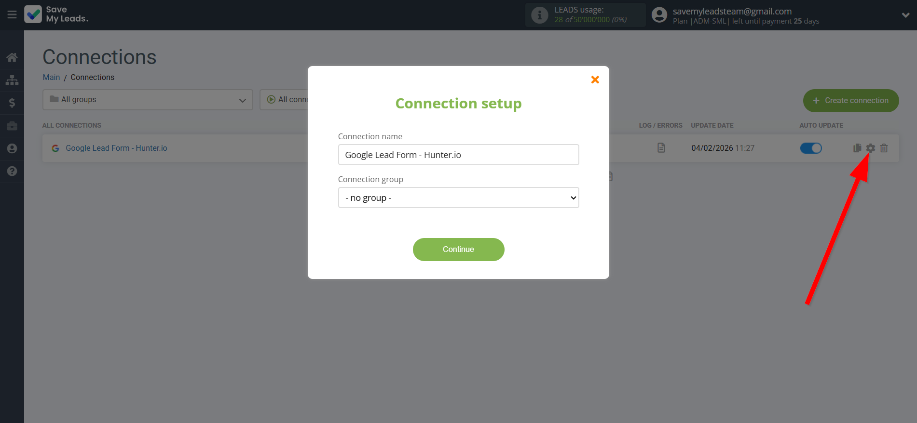Close the Connection setup dialog
The width and height of the screenshot is (917, 423).
tap(595, 79)
